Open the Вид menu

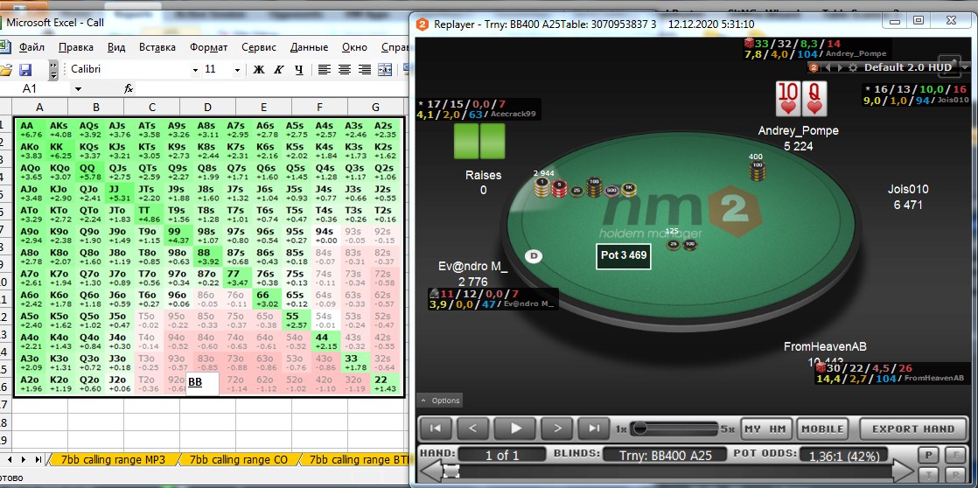click(116, 47)
